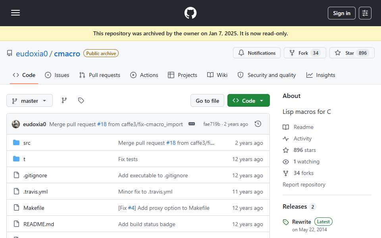Image resolution: width=381 pixels, height=238 pixels.
Task: Open the 34 forks link
Action: [303, 173]
